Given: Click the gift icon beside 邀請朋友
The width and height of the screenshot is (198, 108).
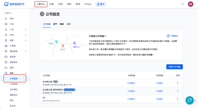Looking at the screenshot, I should click(6, 62).
